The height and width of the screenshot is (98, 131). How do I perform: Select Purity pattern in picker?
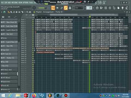9,38
